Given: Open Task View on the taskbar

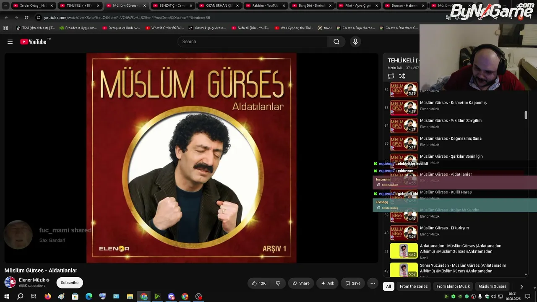Looking at the screenshot, I should (x=34, y=297).
